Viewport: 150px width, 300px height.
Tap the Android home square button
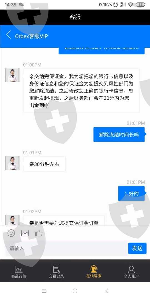coord(75,291)
